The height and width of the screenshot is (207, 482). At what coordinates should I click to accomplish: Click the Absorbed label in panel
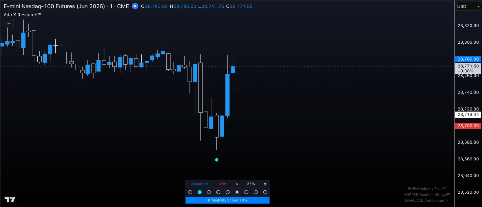click(x=200, y=184)
